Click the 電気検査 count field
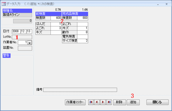This screenshot has height=111, width=172. pos(83,37)
